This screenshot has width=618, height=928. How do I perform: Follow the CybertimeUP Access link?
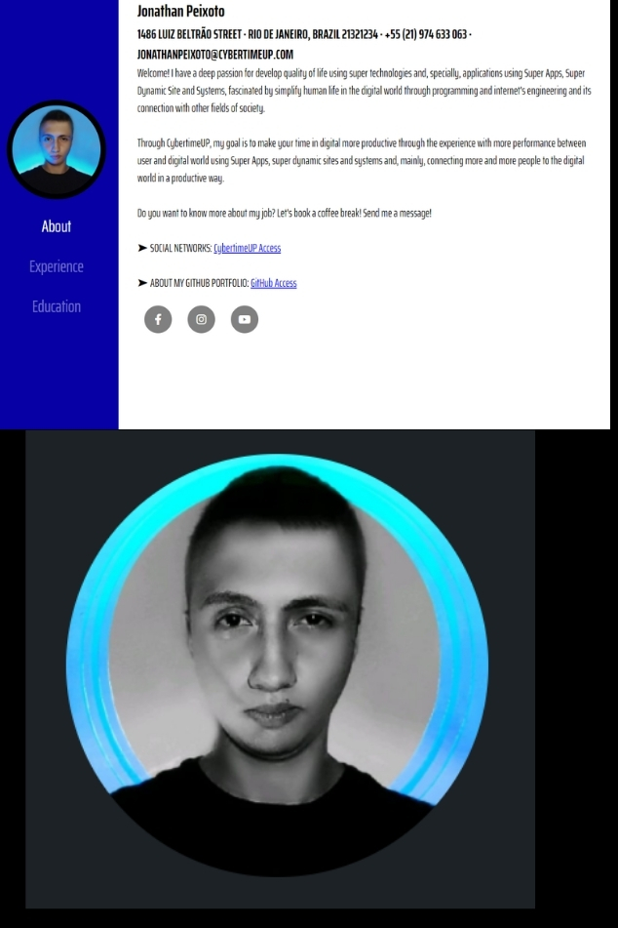pos(248,248)
